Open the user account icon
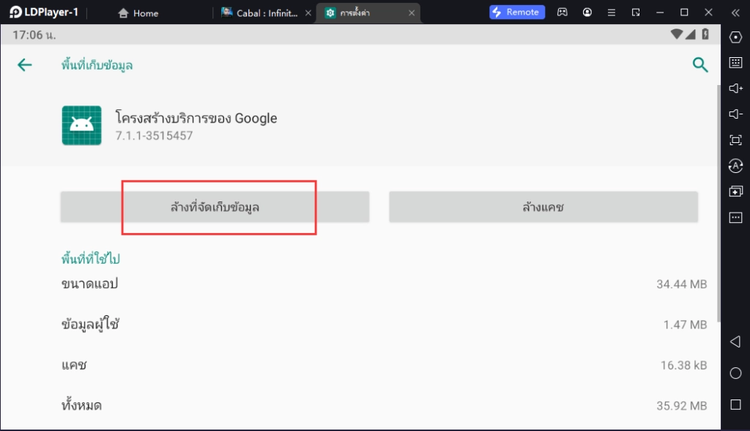 click(587, 12)
